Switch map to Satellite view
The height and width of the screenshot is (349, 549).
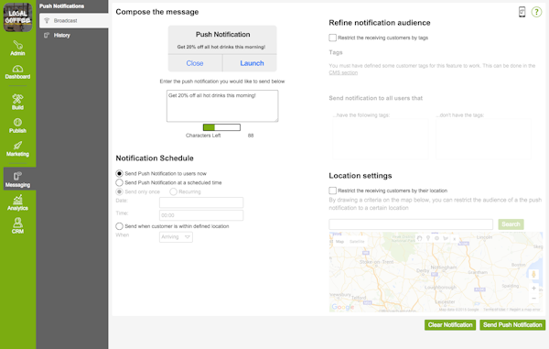click(x=357, y=242)
